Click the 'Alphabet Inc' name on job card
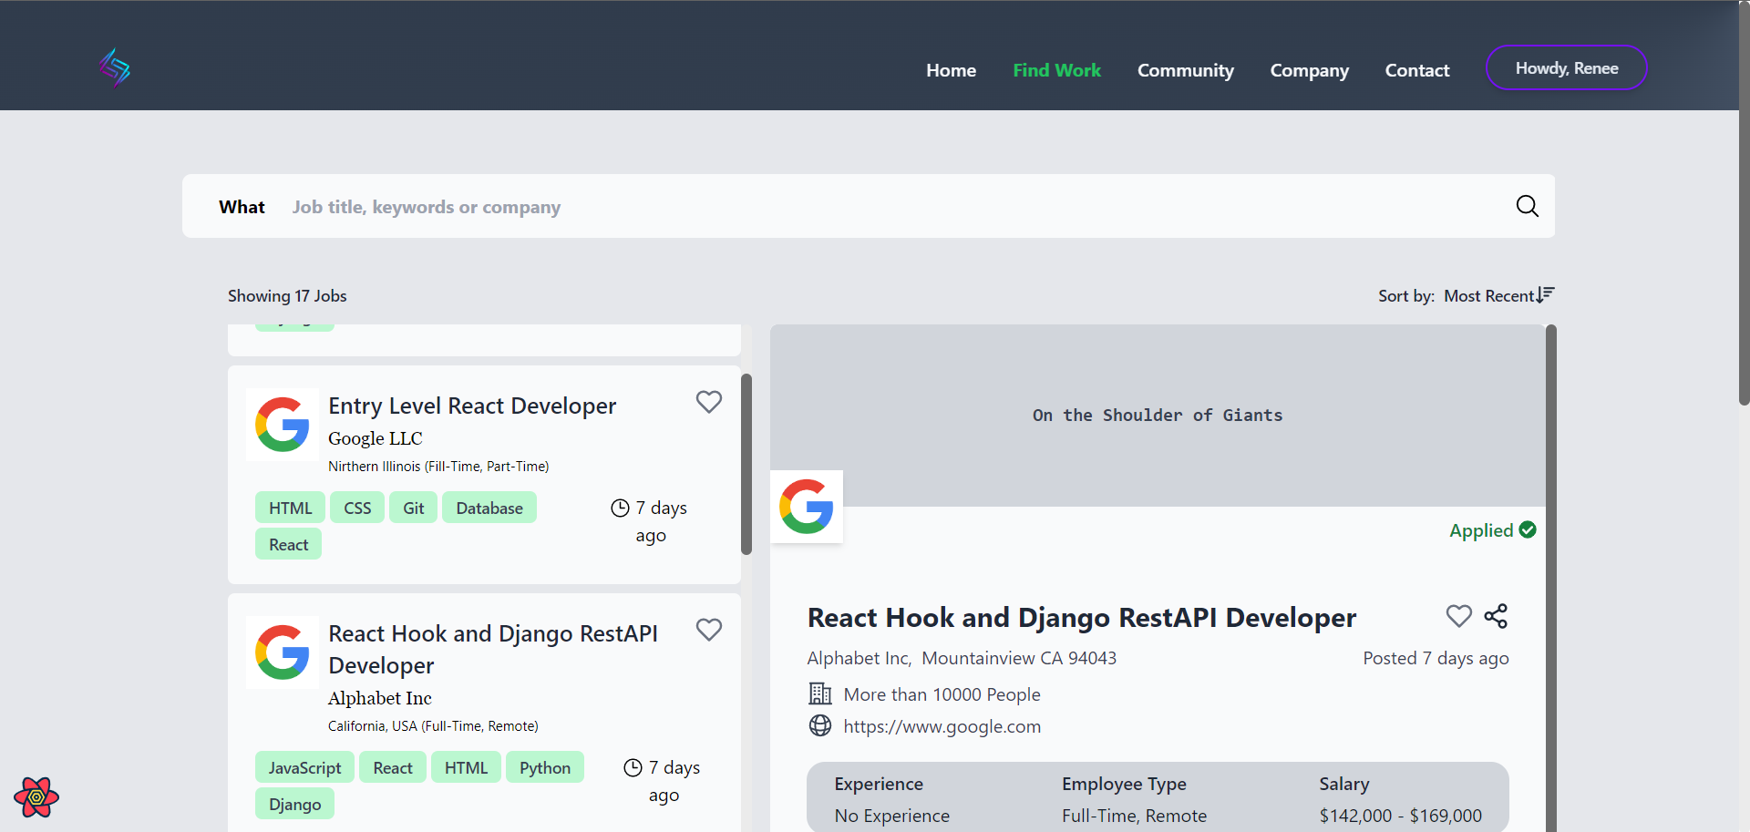1750x832 pixels. [x=380, y=698]
